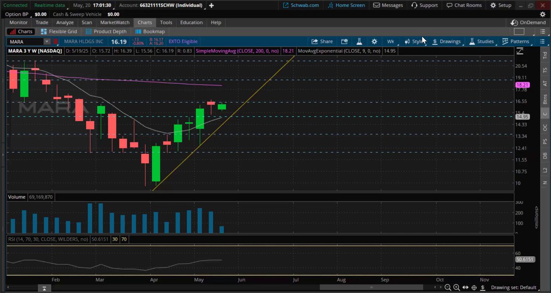Click EXTO Eligible label
Image resolution: width=551 pixels, height=293 pixels.
[x=183, y=41]
